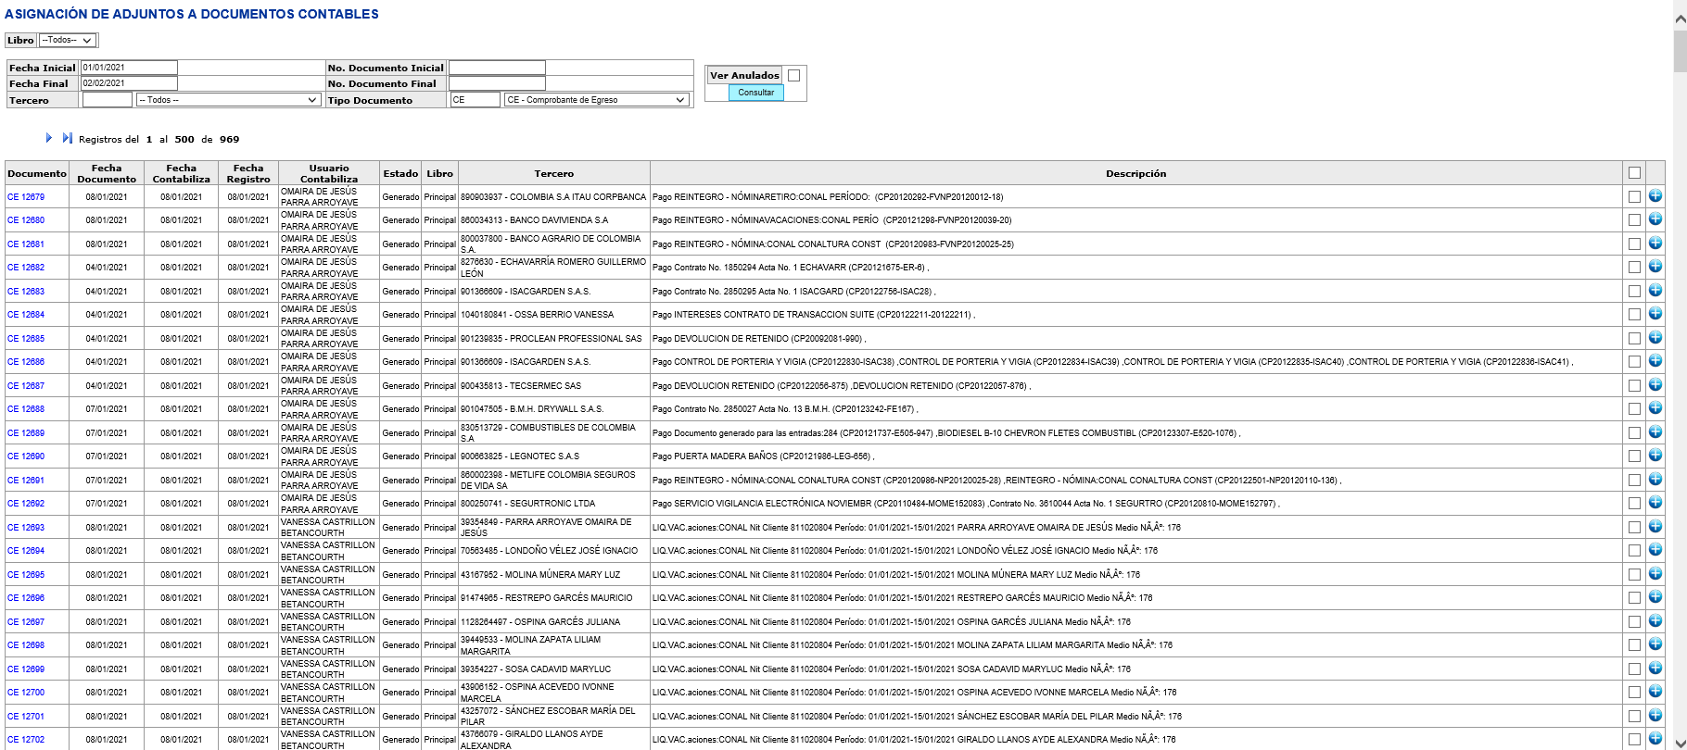1687x750 pixels.
Task: Click the blue plus icon for CE 12698
Action: tap(1655, 644)
